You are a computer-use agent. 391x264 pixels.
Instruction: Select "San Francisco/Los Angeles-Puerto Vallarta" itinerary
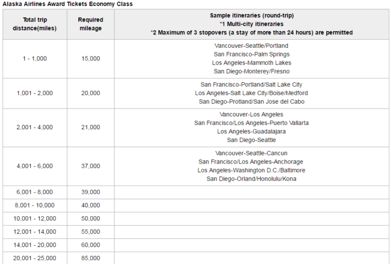(251, 123)
